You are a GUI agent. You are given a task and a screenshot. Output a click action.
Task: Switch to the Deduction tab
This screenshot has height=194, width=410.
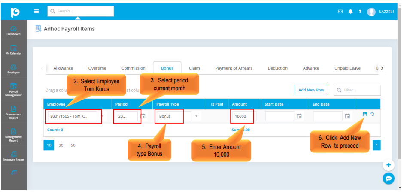(x=277, y=68)
